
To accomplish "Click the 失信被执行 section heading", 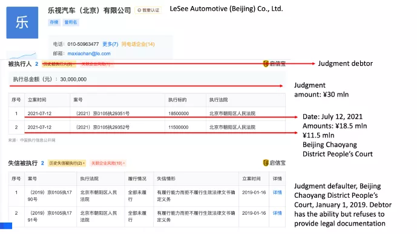I will coord(23,163).
